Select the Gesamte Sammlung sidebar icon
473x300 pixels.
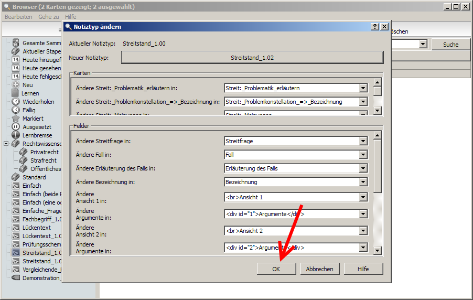coord(16,43)
